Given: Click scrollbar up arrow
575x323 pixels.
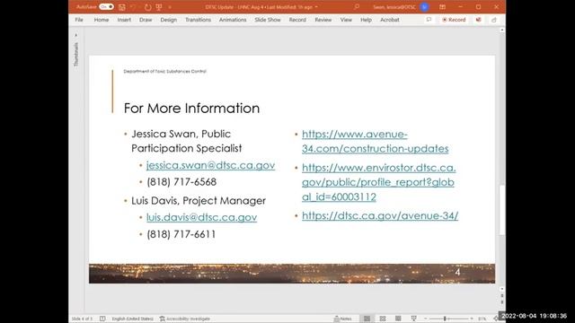Looking at the screenshot, I should 501,31.
